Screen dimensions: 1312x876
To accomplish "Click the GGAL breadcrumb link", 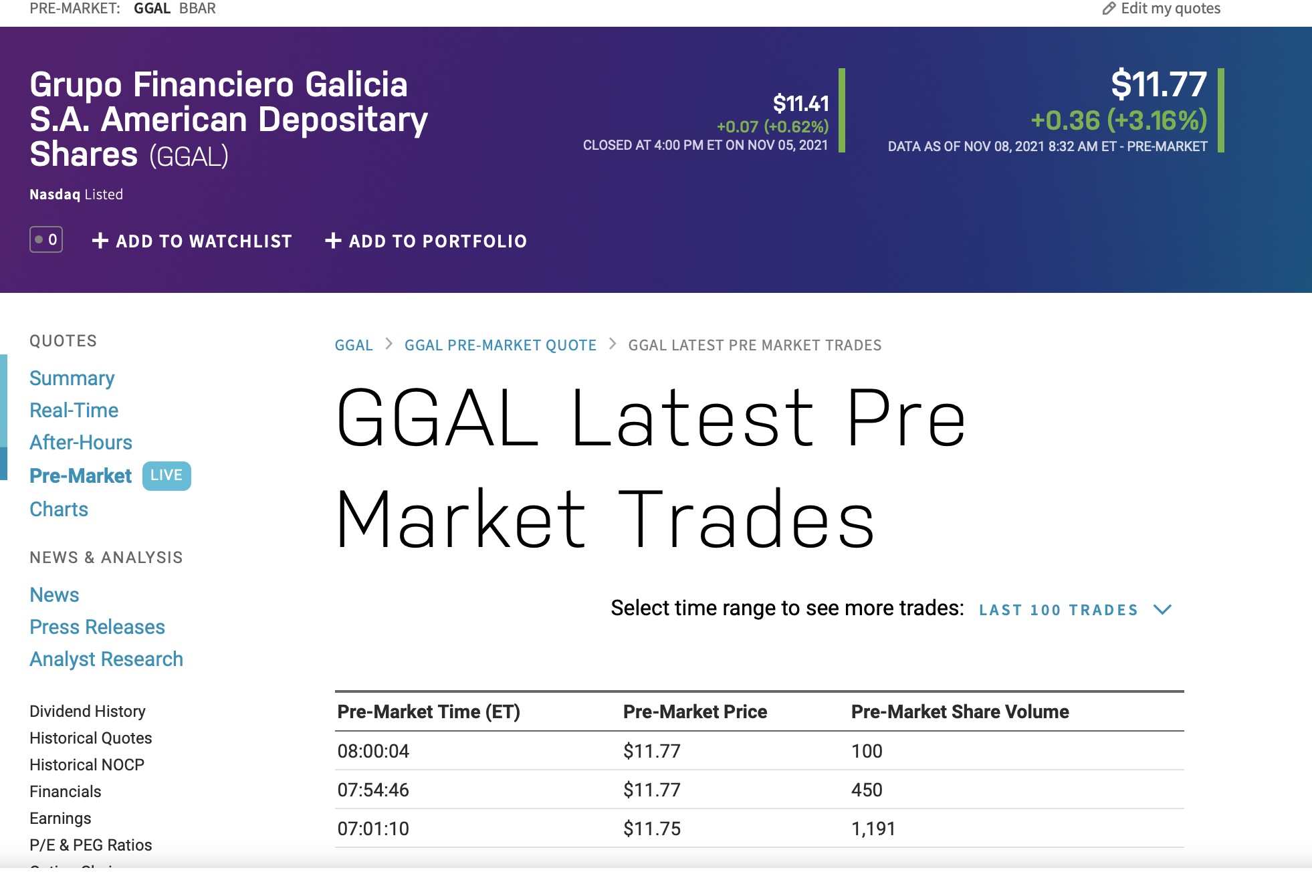I will 354,346.
